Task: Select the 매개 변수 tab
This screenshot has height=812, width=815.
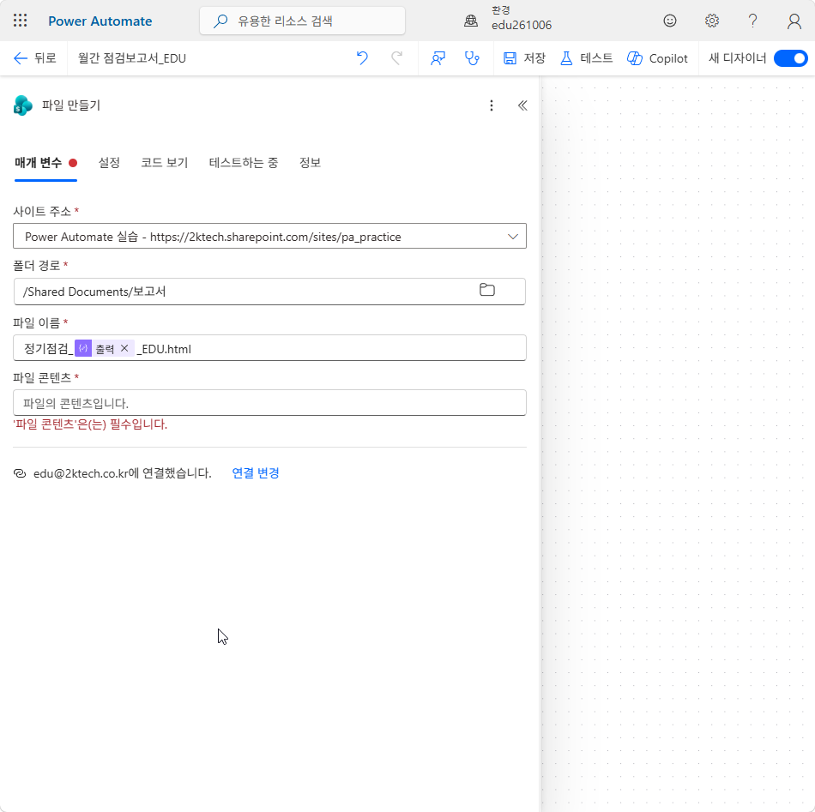Action: pos(45,163)
